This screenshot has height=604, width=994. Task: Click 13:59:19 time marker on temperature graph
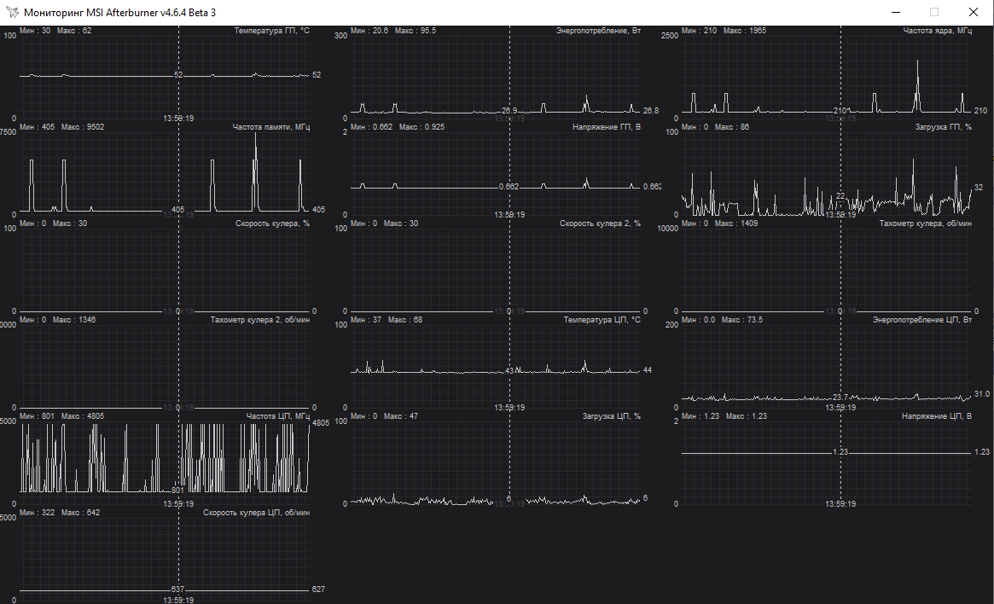(178, 119)
